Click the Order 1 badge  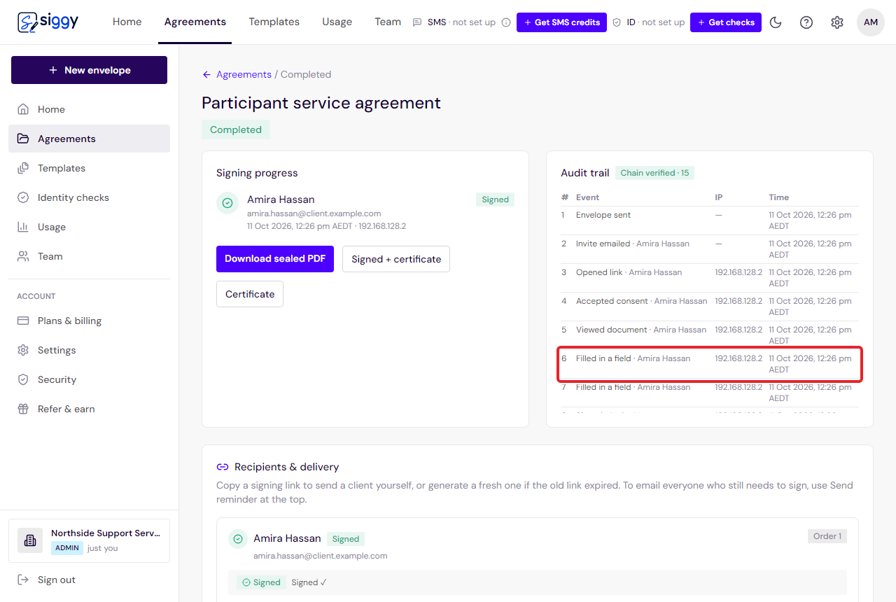click(827, 536)
